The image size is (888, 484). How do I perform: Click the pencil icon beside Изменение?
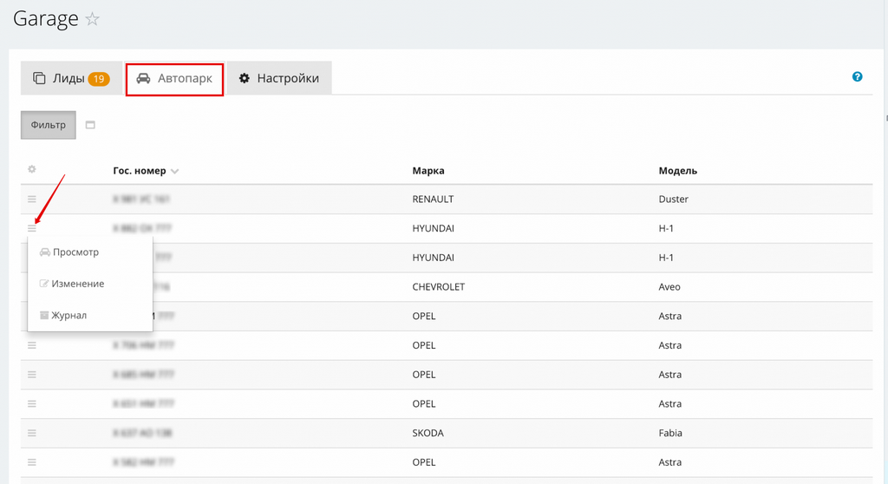(x=43, y=284)
